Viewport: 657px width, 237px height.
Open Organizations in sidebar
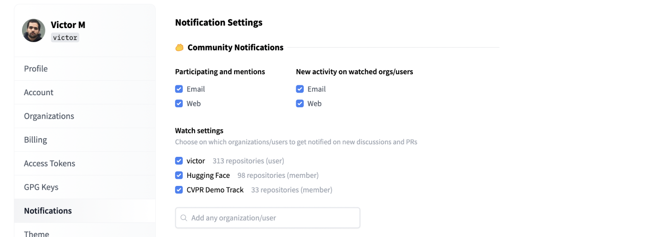coord(49,116)
